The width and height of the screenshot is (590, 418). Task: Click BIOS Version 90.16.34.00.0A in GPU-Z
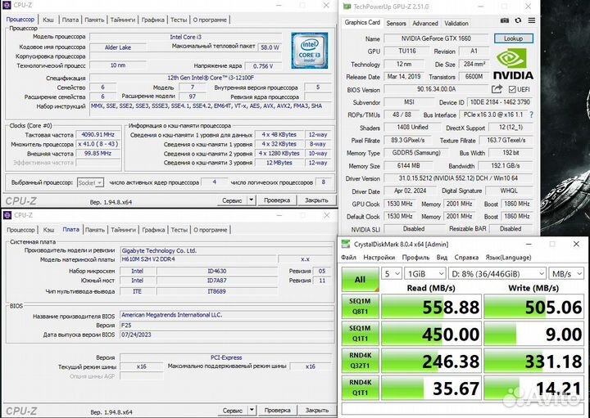pos(436,89)
